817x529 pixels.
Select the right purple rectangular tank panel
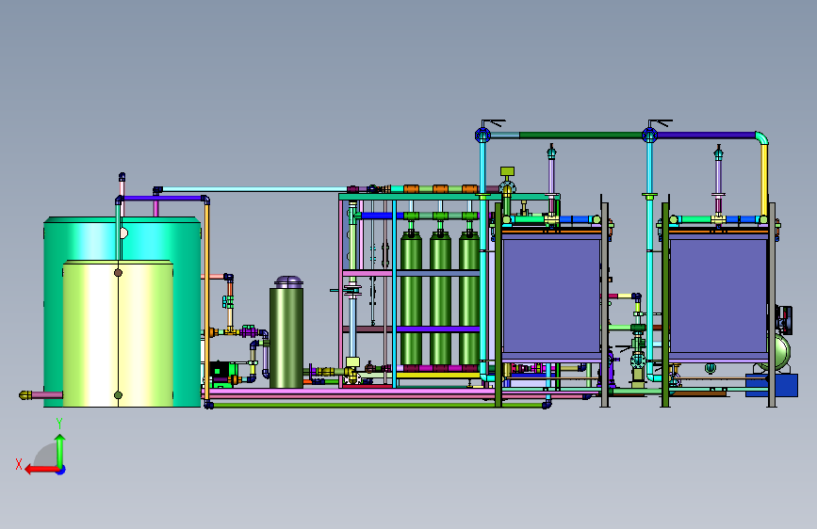coord(718,296)
